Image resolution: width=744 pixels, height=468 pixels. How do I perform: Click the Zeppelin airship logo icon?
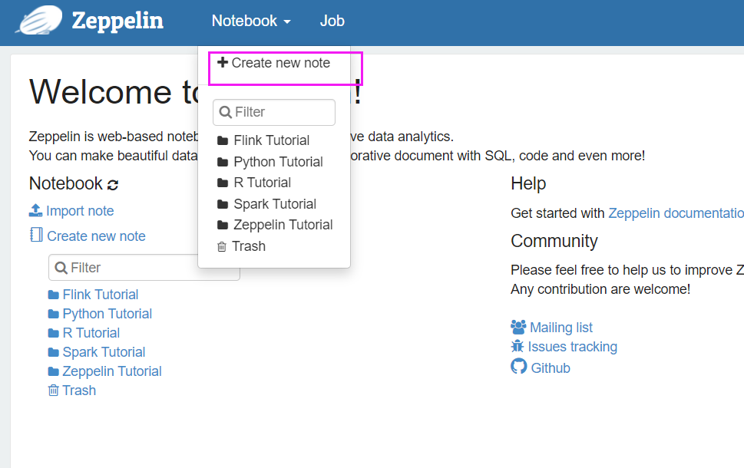39,21
